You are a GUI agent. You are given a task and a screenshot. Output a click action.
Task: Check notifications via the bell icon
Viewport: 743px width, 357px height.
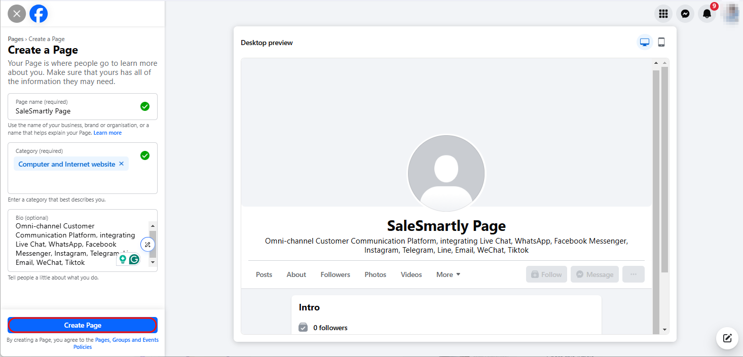pos(707,14)
